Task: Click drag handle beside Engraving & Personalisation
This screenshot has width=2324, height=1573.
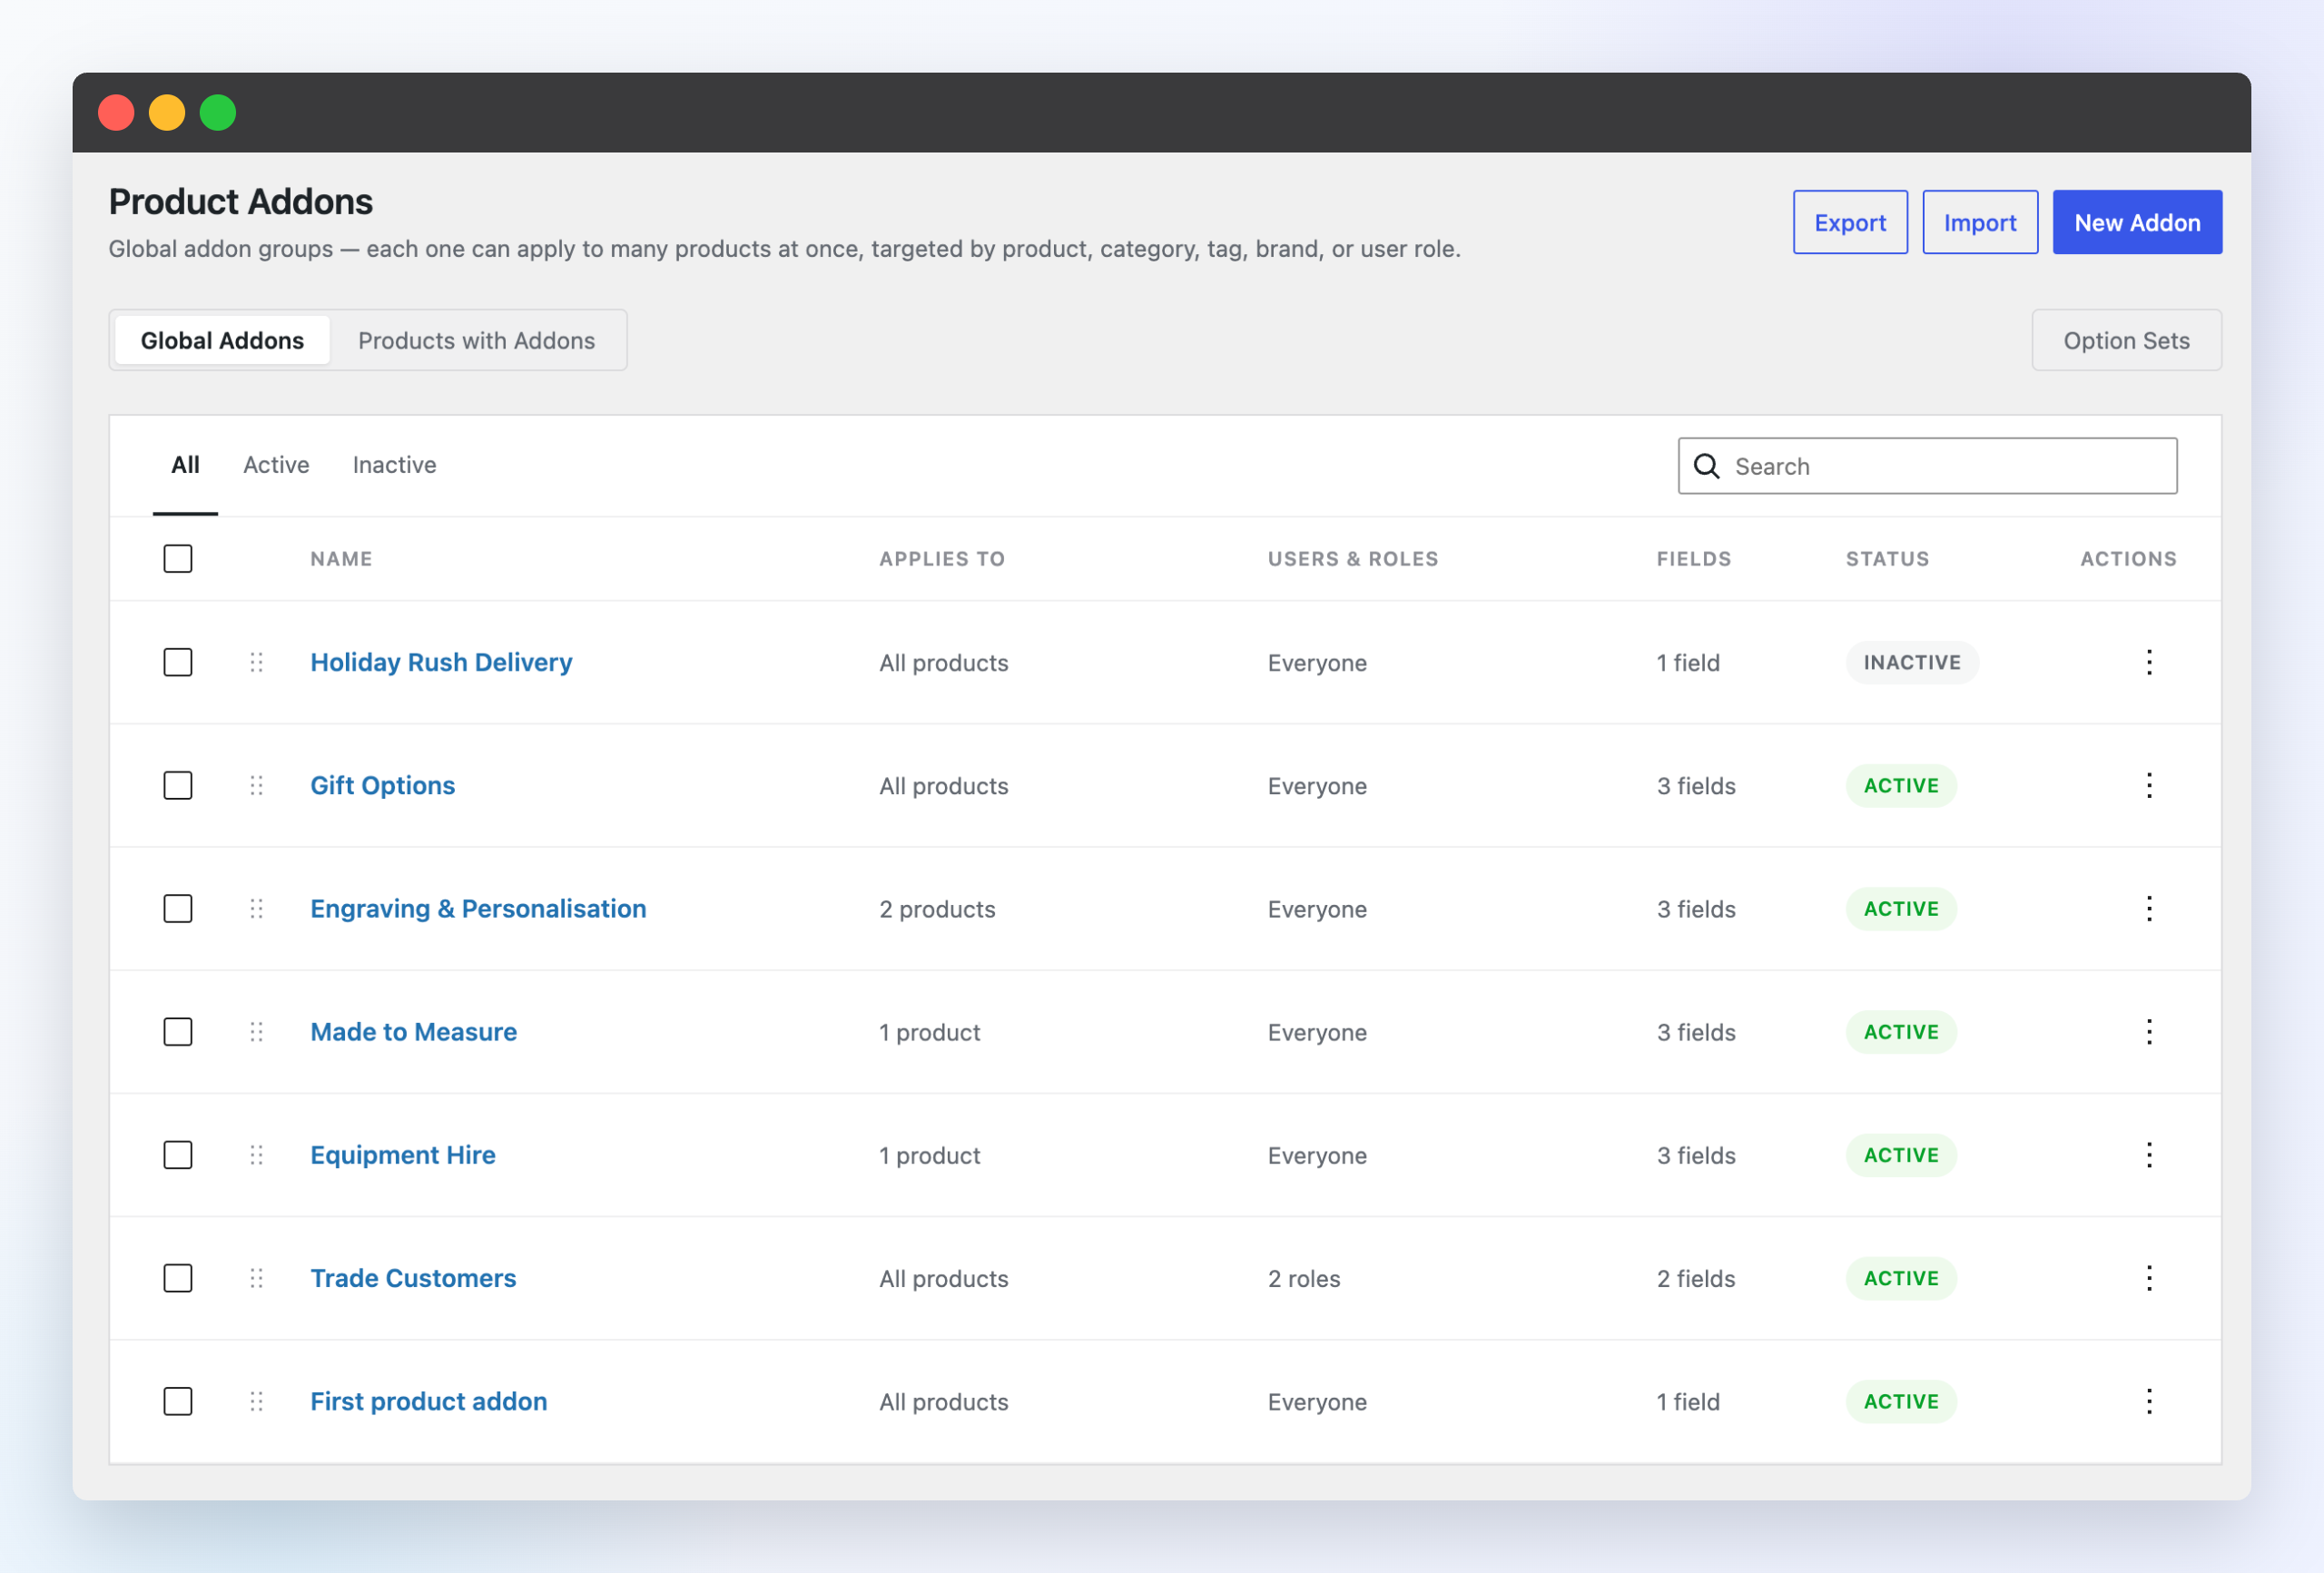Action: pos(256,908)
